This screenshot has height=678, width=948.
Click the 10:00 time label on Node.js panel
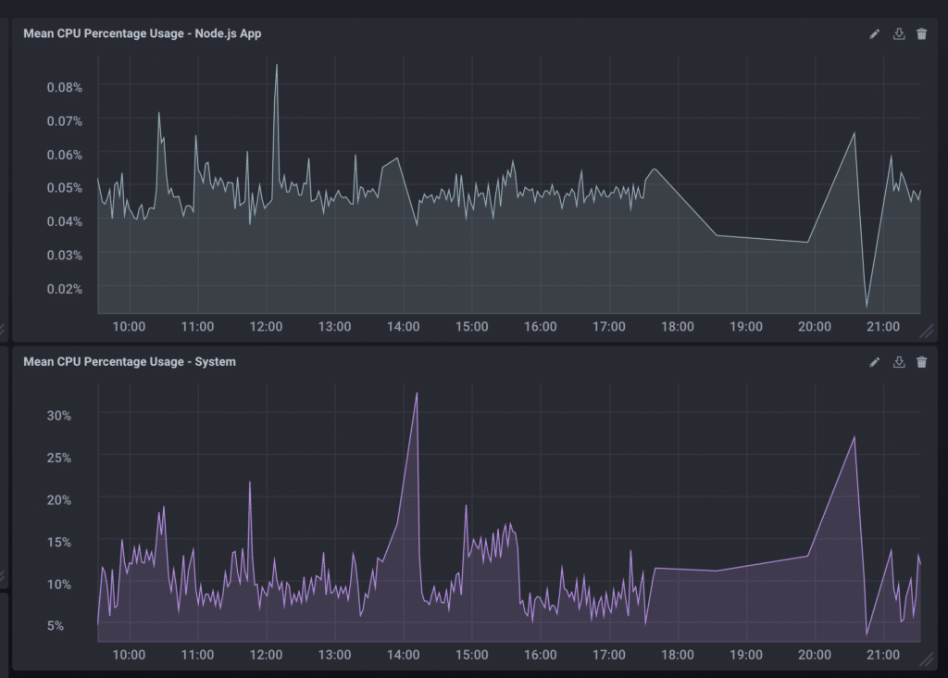click(129, 327)
